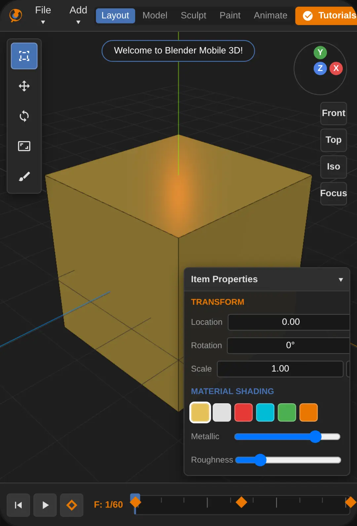
Task: Click the Location value field
Action: click(x=289, y=322)
